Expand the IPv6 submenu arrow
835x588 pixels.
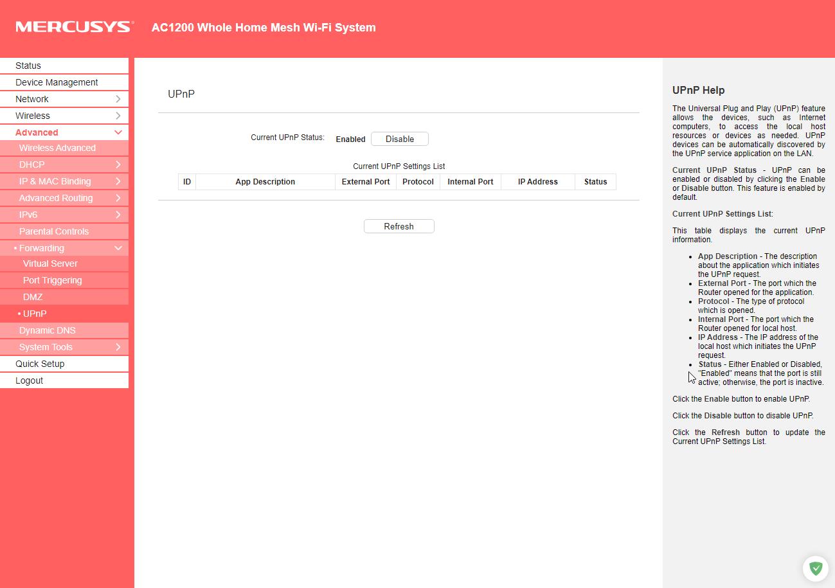click(x=118, y=215)
